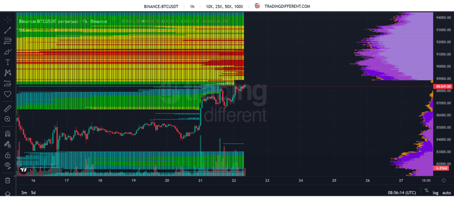Image resolution: width=454 pixels, height=197 pixels.
Task: Click the 85000.00 price axis label
Action: (x=443, y=127)
